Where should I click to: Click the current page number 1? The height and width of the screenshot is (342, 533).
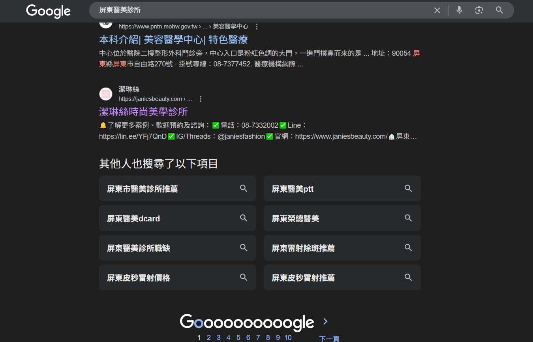pos(199,338)
